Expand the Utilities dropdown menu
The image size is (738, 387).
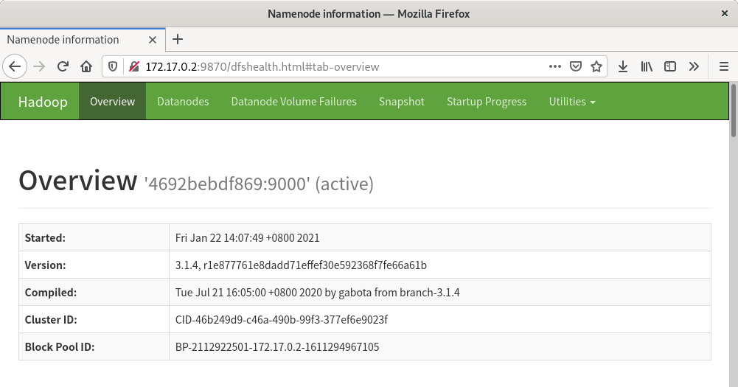tap(571, 102)
